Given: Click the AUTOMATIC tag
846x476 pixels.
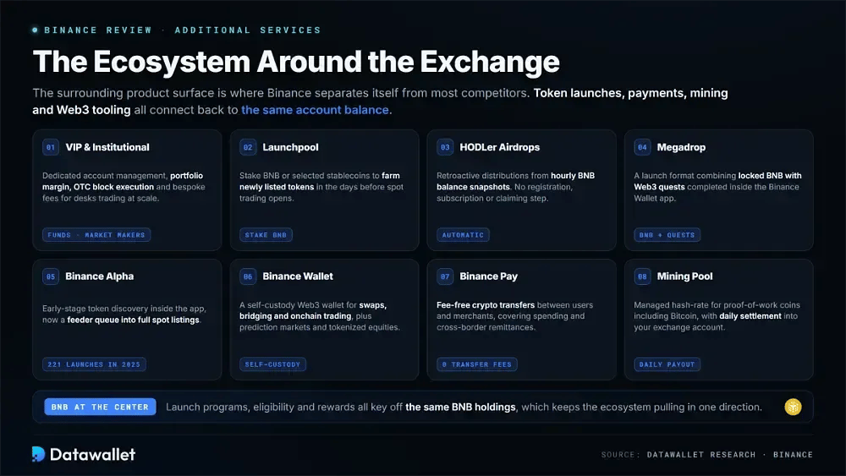Looking at the screenshot, I should tap(463, 235).
